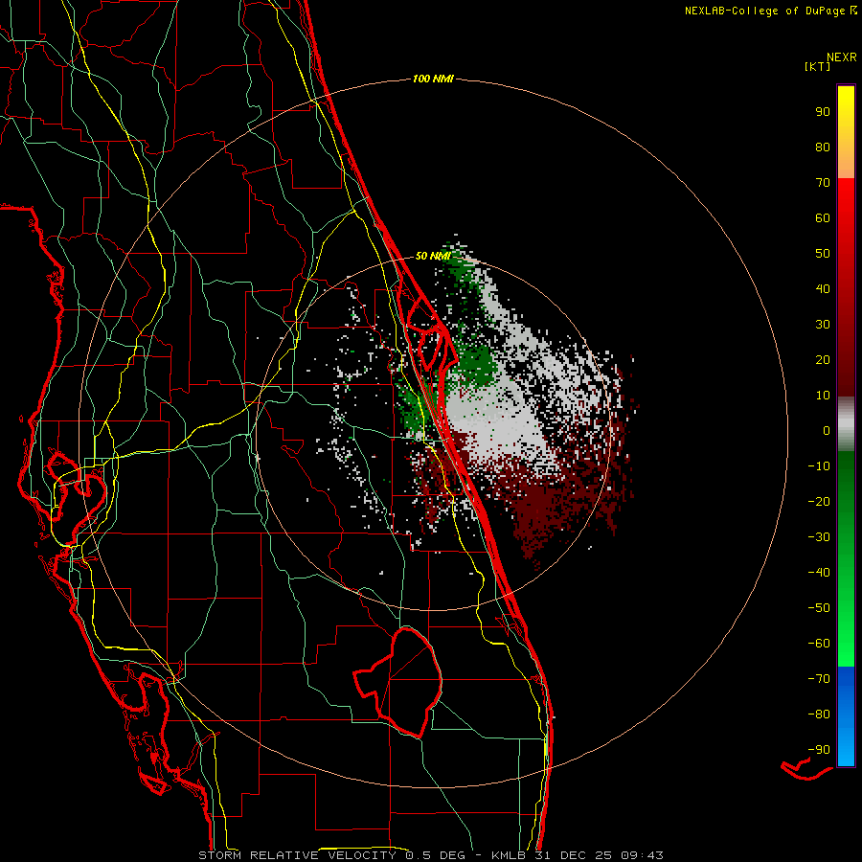
Task: Click the -70 value on velocity scale
Action: [x=819, y=679]
